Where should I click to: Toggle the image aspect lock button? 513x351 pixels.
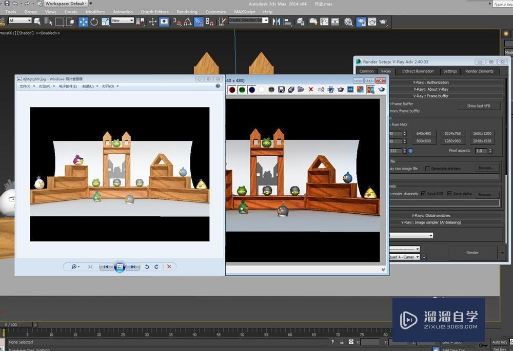click(410, 151)
